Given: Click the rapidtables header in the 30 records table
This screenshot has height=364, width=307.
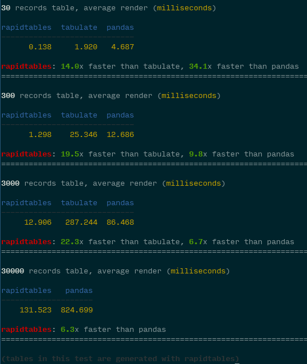Looking at the screenshot, I should coord(26,28).
